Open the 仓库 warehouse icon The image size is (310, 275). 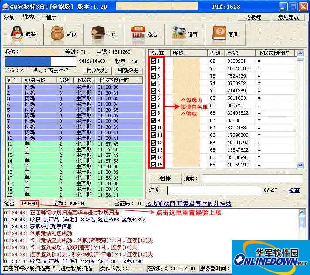[98, 33]
